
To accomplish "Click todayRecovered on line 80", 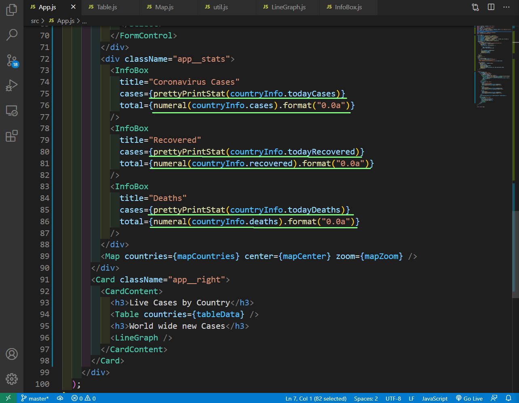I will (x=321, y=152).
